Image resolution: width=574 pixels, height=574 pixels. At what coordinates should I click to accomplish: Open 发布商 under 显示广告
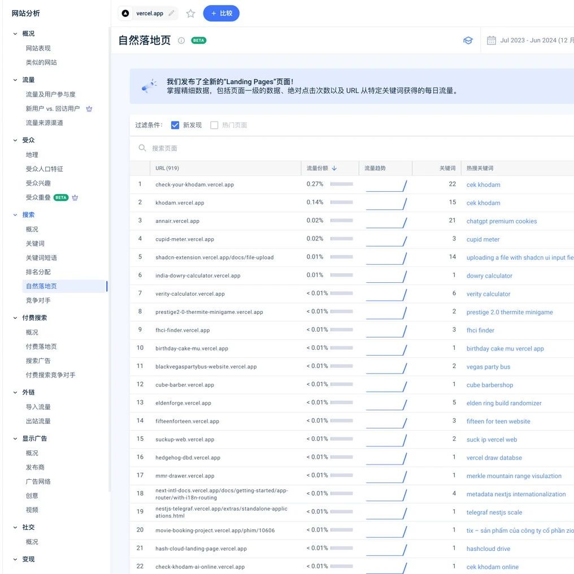point(35,467)
